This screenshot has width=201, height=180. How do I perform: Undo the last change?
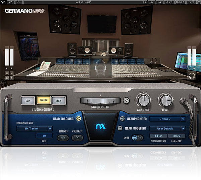coord(11,2)
